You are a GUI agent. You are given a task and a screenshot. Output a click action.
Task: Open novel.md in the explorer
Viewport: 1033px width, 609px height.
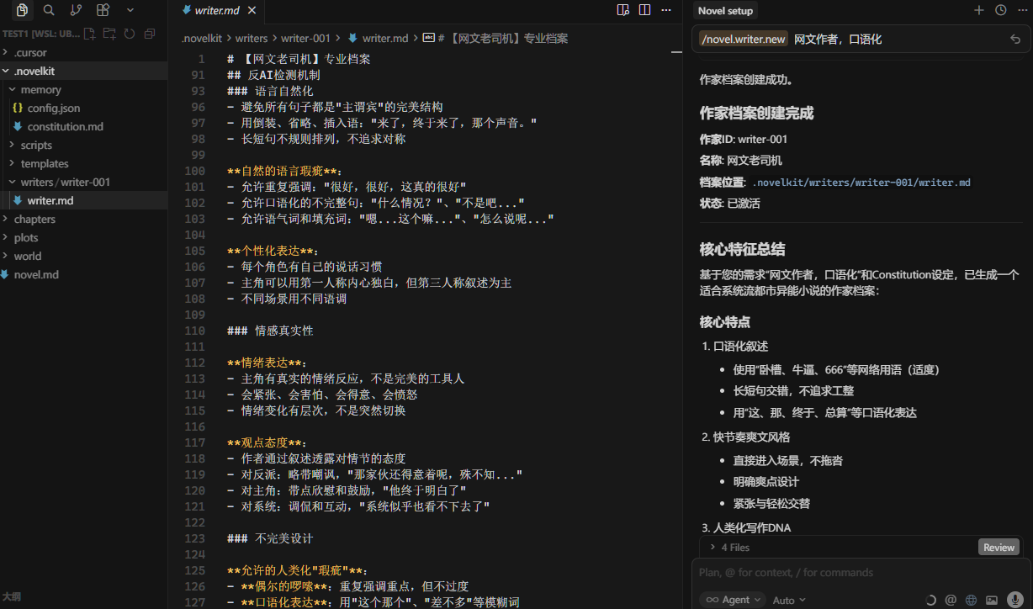(84, 274)
